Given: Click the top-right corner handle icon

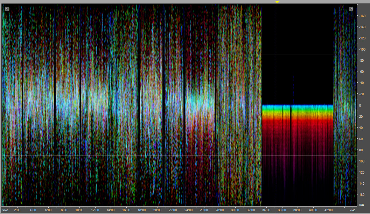Looking at the screenshot, I should pos(351,9).
